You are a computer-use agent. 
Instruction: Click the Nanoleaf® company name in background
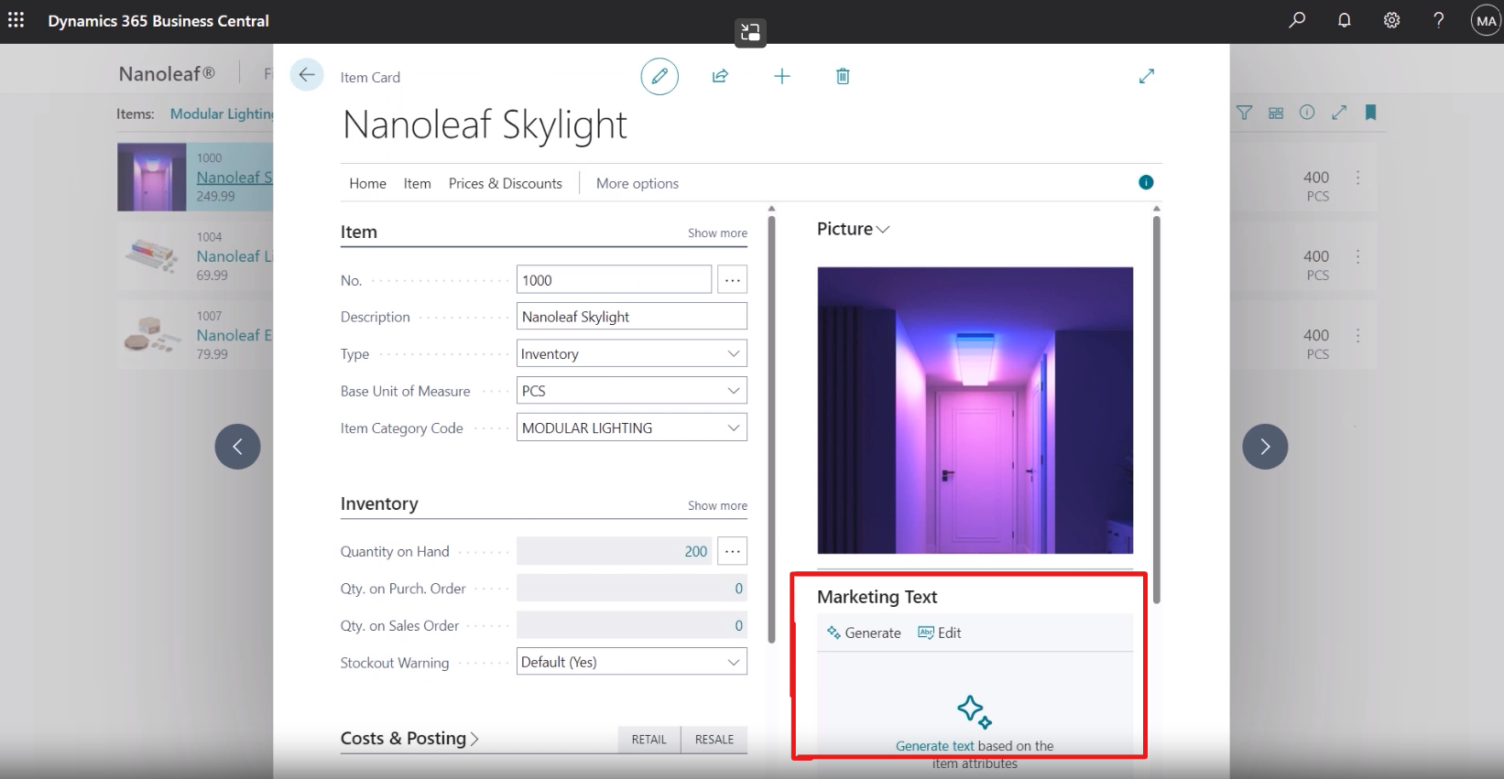167,74
